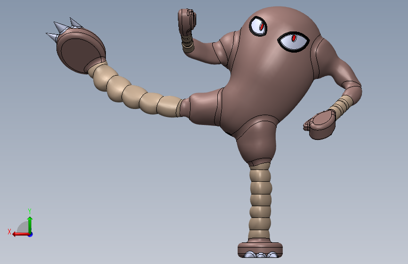Click the blue Z axis dot of the triad
Image resolution: width=408 pixels, height=264 pixels.
[31, 234]
